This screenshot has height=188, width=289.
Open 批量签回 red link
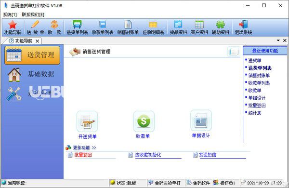[83, 155]
